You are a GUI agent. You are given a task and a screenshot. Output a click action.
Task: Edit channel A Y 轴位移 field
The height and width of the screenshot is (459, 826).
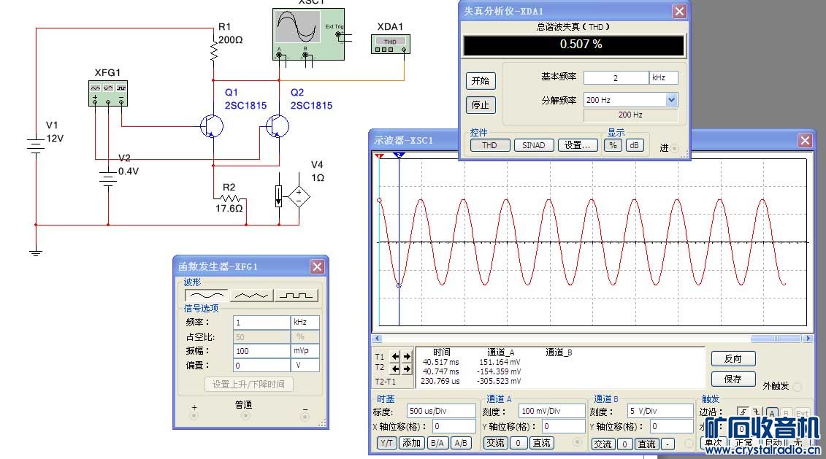point(563,426)
